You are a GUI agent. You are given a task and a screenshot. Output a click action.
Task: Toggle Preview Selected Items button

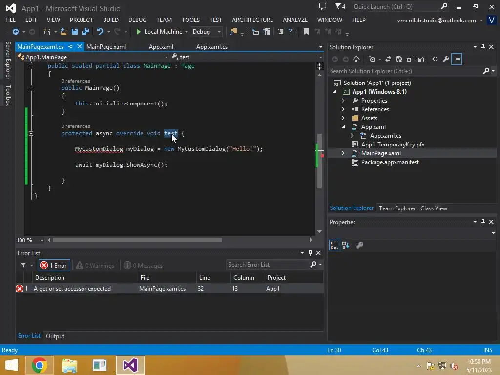tap(457, 59)
